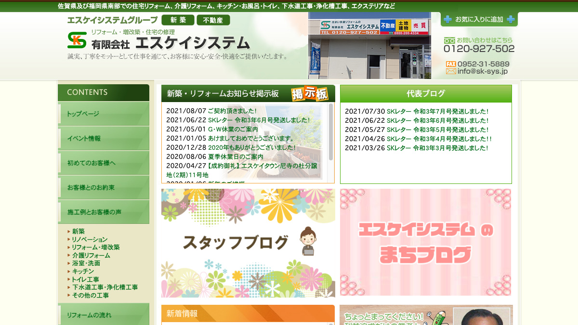Open あけましておめでとうございます notice
Image resolution: width=578 pixels, height=325 pixels.
coord(251,138)
